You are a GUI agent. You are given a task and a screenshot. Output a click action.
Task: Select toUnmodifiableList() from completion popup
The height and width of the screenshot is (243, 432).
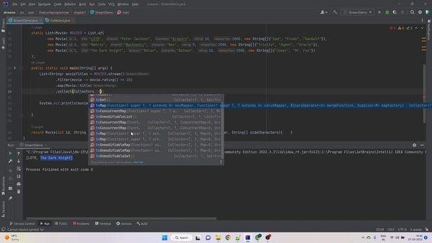point(156,117)
